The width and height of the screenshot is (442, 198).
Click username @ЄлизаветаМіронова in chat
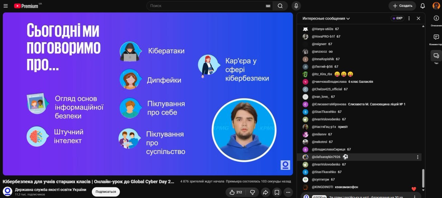point(329,104)
